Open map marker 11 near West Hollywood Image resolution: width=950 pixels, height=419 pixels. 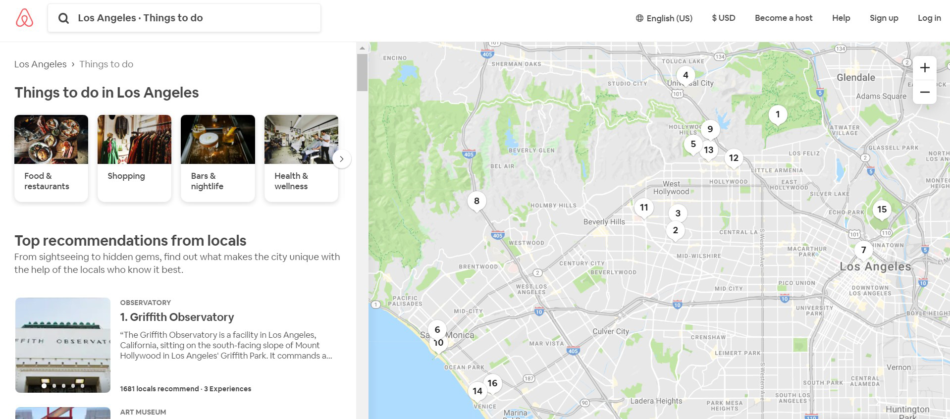pyautogui.click(x=644, y=208)
